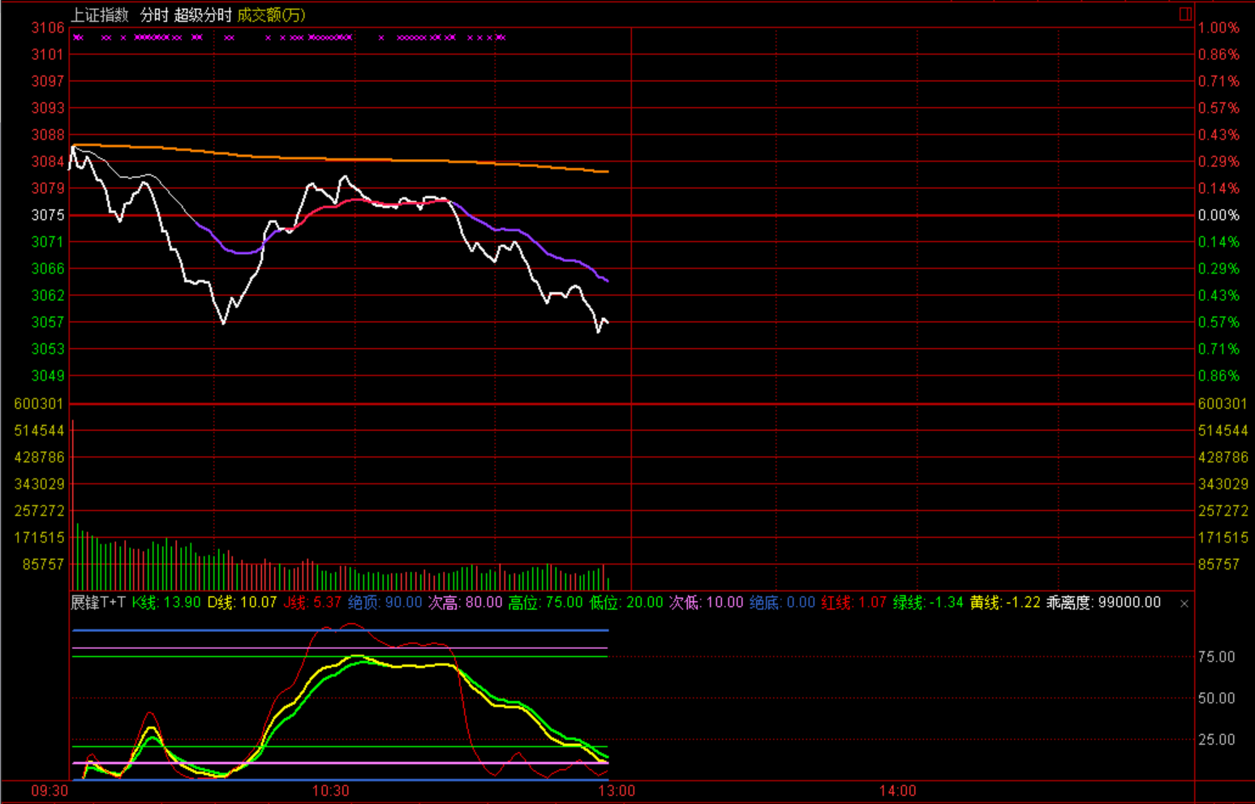Click the 3075 baseline price label

48,215
